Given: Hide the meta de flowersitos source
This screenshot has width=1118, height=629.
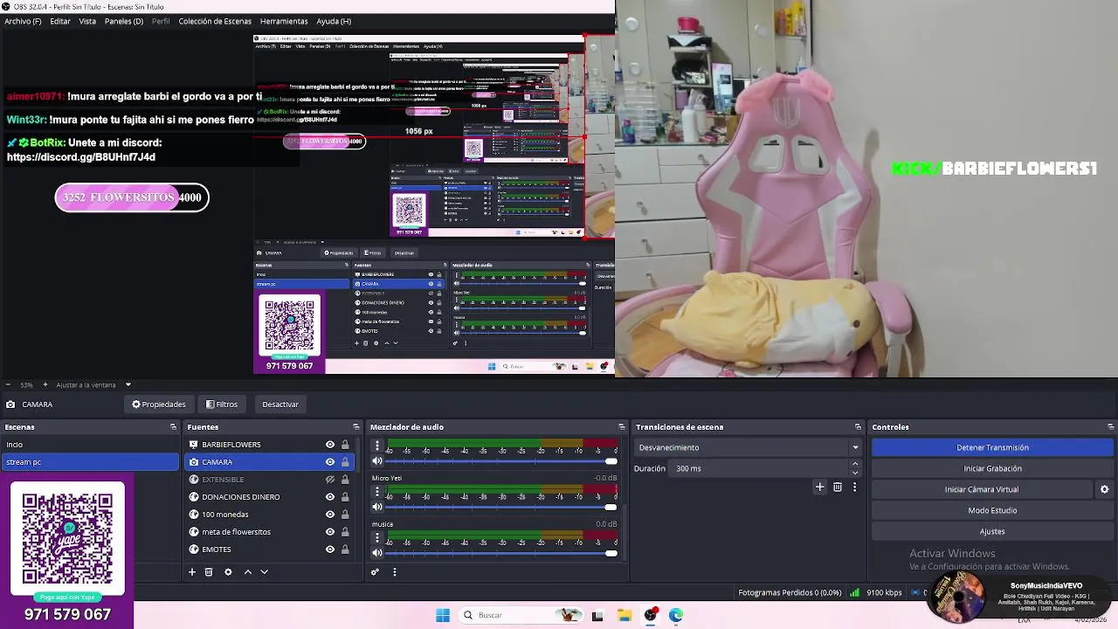Looking at the screenshot, I should pyautogui.click(x=330, y=532).
